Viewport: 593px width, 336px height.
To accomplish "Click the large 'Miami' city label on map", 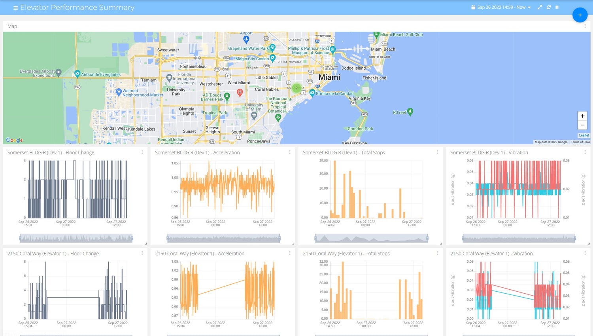I will pyautogui.click(x=329, y=77).
